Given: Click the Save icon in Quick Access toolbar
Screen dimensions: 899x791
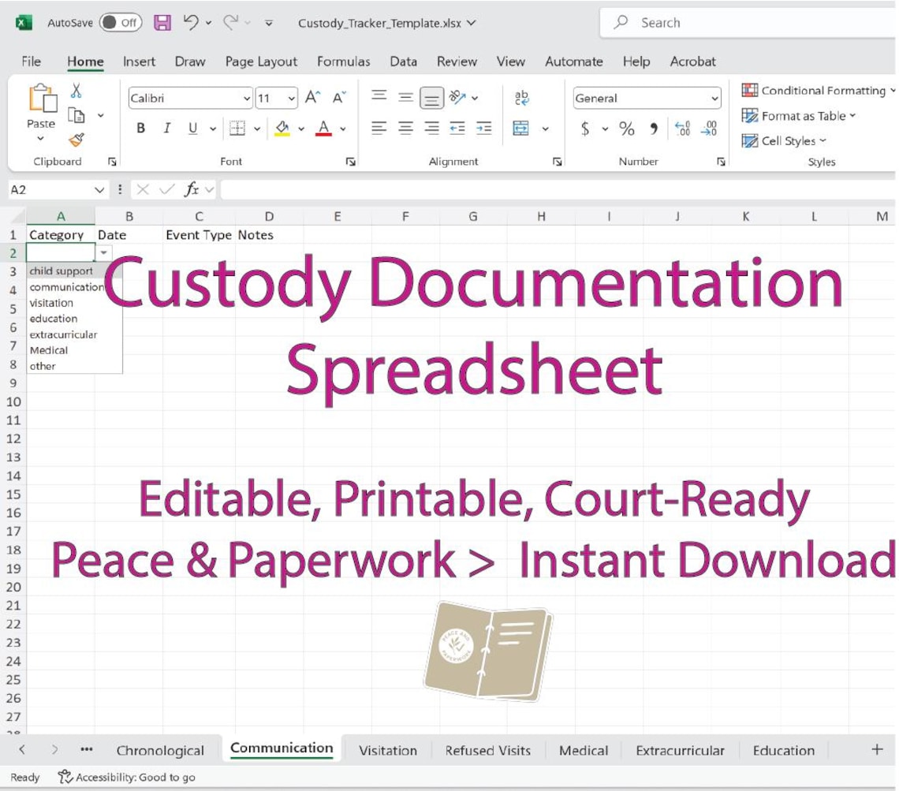Looking at the screenshot, I should (163, 23).
